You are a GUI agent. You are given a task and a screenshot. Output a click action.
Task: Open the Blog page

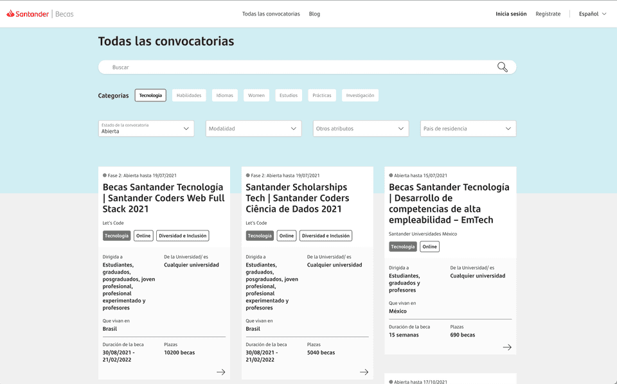pyautogui.click(x=314, y=13)
